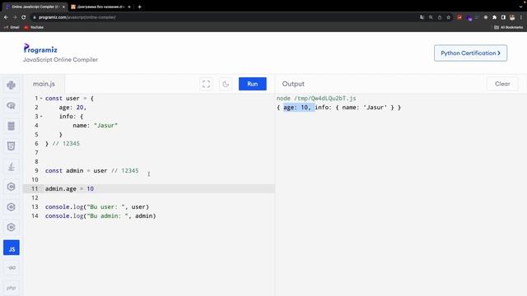Click the Output panel heading
Viewport: 527px width, 296px height.
293,84
